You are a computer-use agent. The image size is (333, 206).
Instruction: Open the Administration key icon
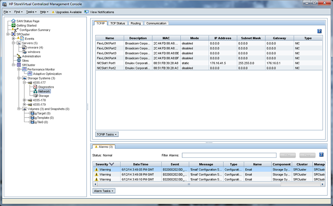click(19, 56)
